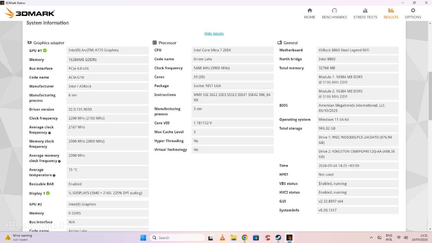The image size is (432, 243).
Task: Select the GUI version v2.32.8897 s64
Action: 358,201
